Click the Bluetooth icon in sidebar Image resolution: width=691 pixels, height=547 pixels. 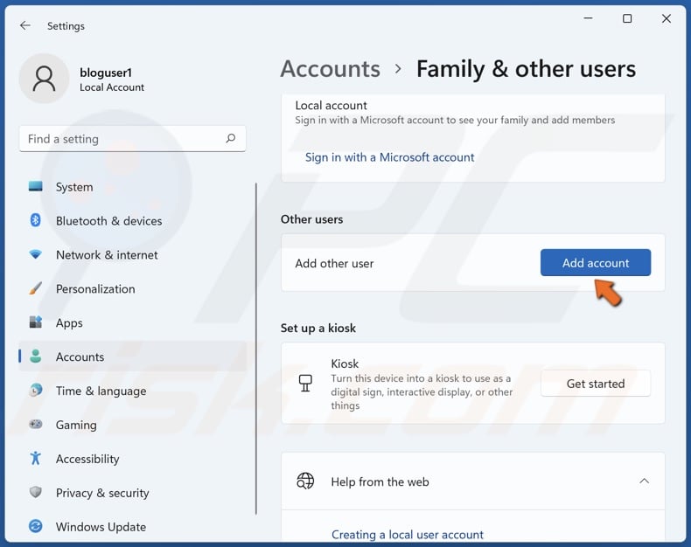click(36, 220)
